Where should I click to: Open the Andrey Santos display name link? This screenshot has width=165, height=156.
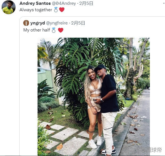(x=35, y=3)
